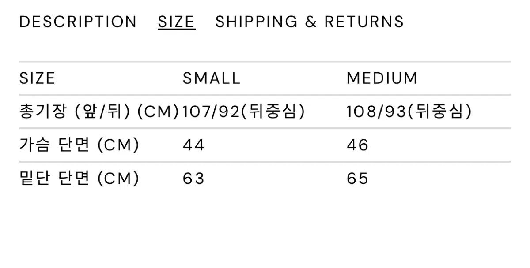Click (뒤중심) note in Medium column
Screen dimensions: 530x268
click(439, 112)
